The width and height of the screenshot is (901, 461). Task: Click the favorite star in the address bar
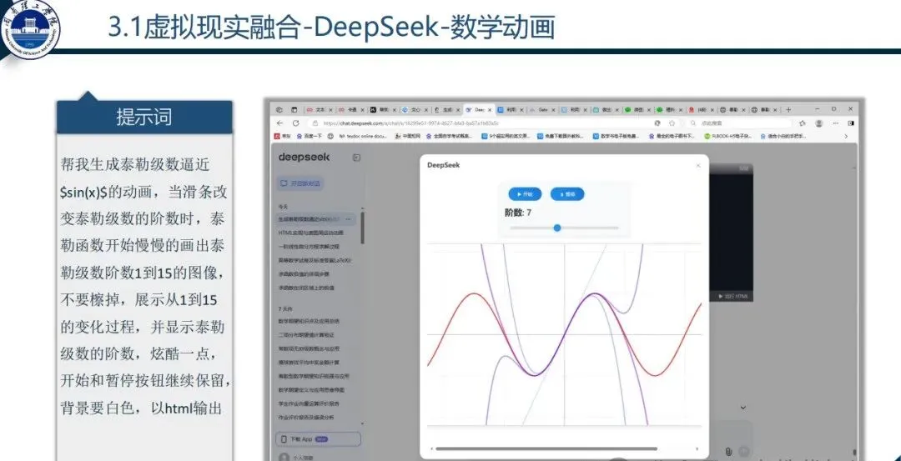[672, 123]
